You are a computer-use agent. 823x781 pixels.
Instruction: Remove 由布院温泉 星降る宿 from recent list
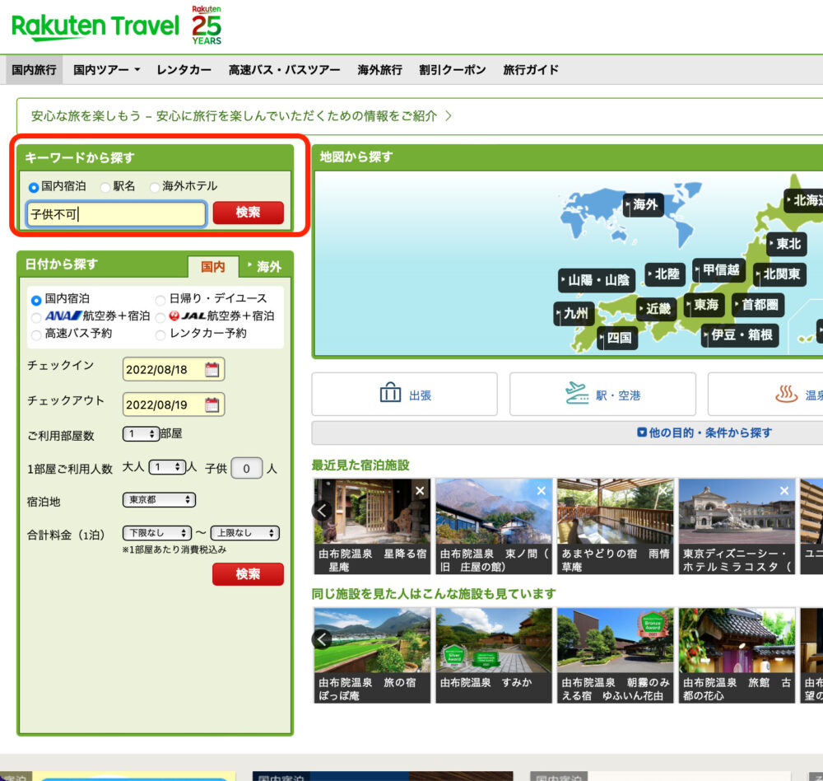420,491
